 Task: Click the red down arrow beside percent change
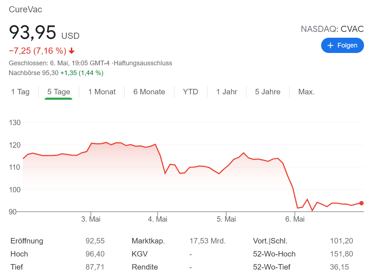tap(72, 51)
